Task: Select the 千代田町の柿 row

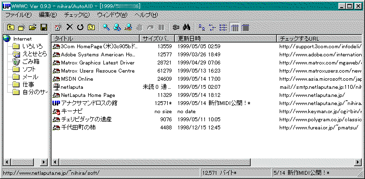Action: tap(206, 127)
